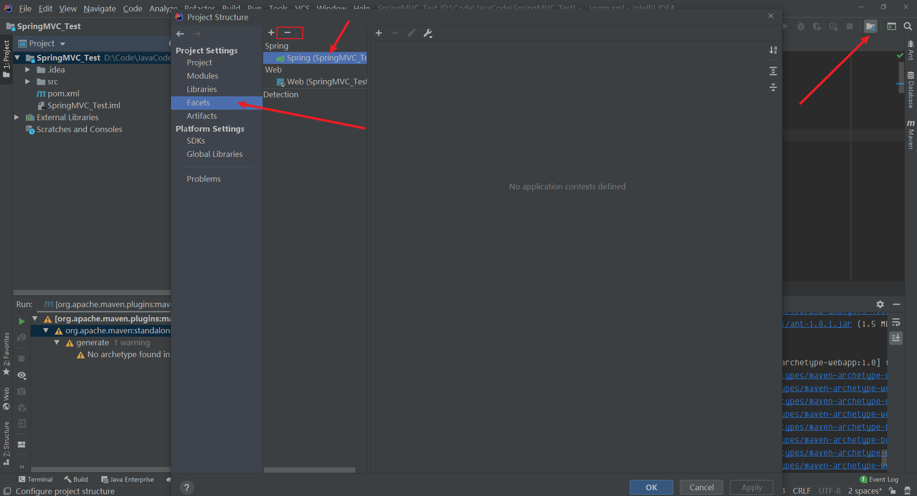Viewport: 917px width, 496px height.
Task: Click the profiler run icon
Action: point(833,26)
